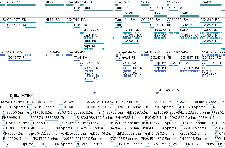Screen dimensions: 225x148
Task: Select the CK01251.contig feature label
Action: tap(158, 144)
